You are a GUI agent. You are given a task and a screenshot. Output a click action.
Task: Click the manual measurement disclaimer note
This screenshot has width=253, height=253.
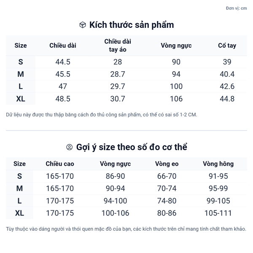pos(102,115)
